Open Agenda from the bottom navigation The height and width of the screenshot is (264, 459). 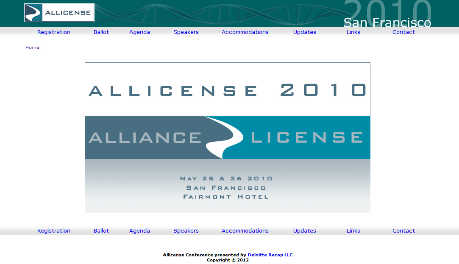coord(139,231)
